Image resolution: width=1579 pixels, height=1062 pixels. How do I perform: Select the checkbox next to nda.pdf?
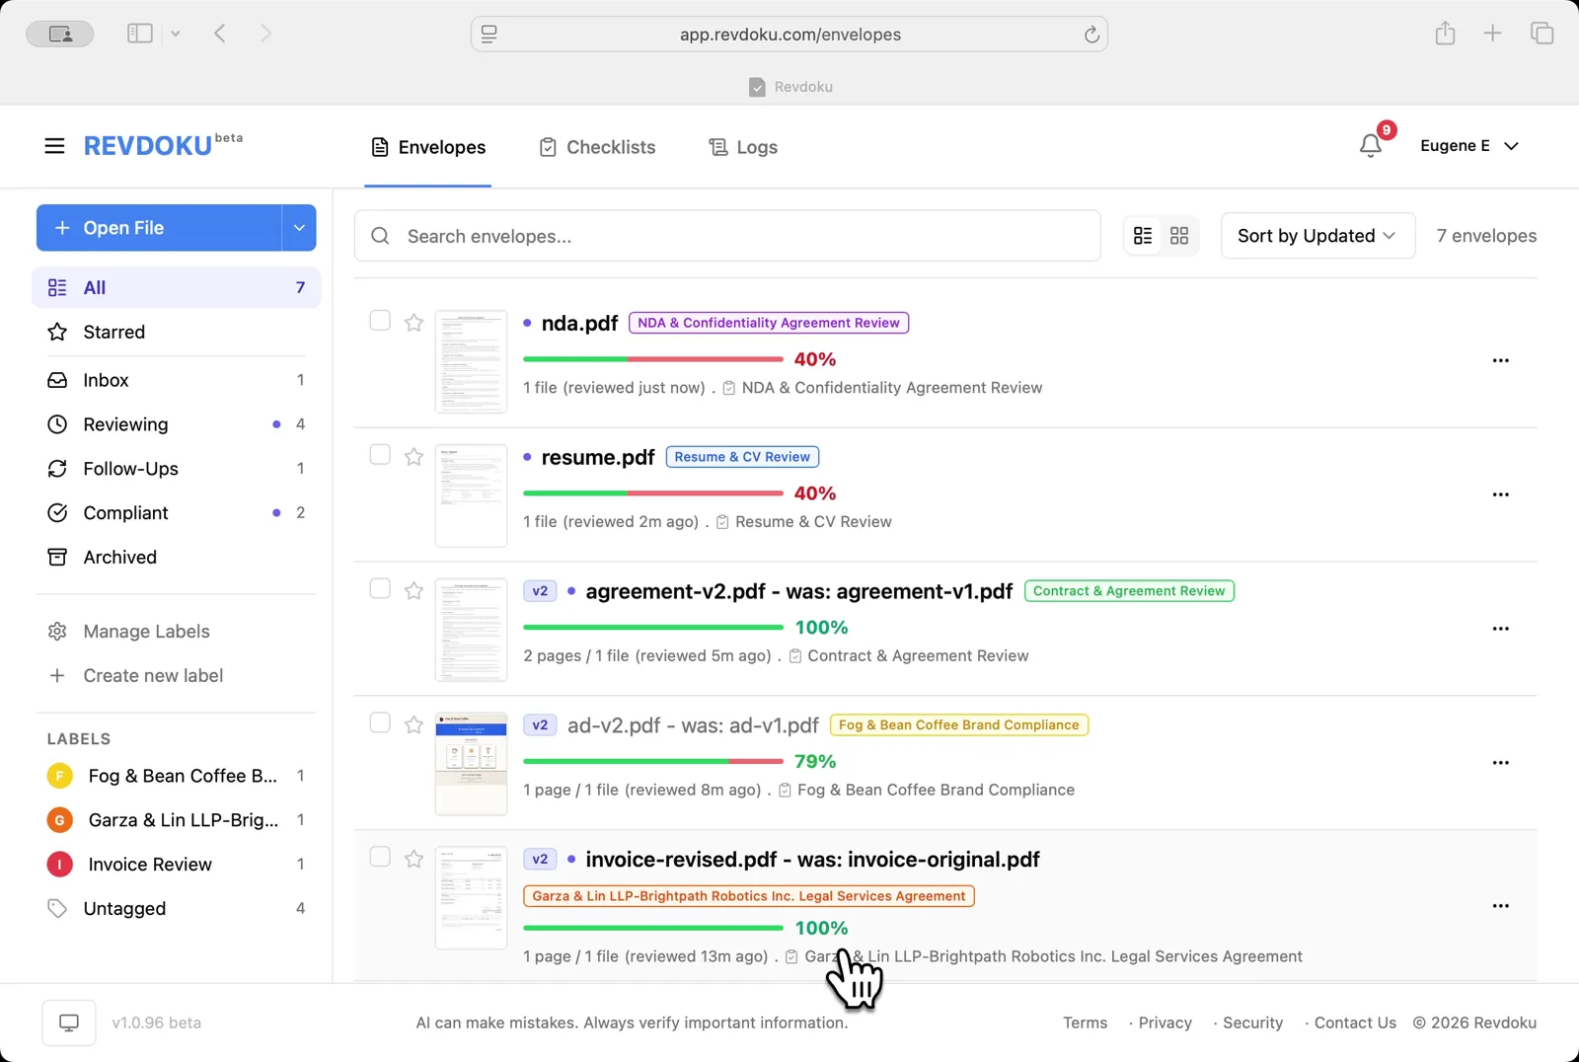pyautogui.click(x=379, y=320)
